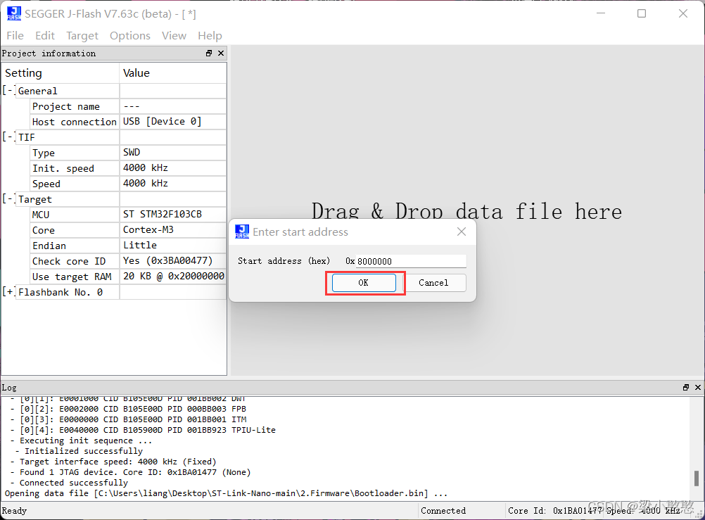
Task: Maximize the J-Flash window
Action: click(x=642, y=13)
